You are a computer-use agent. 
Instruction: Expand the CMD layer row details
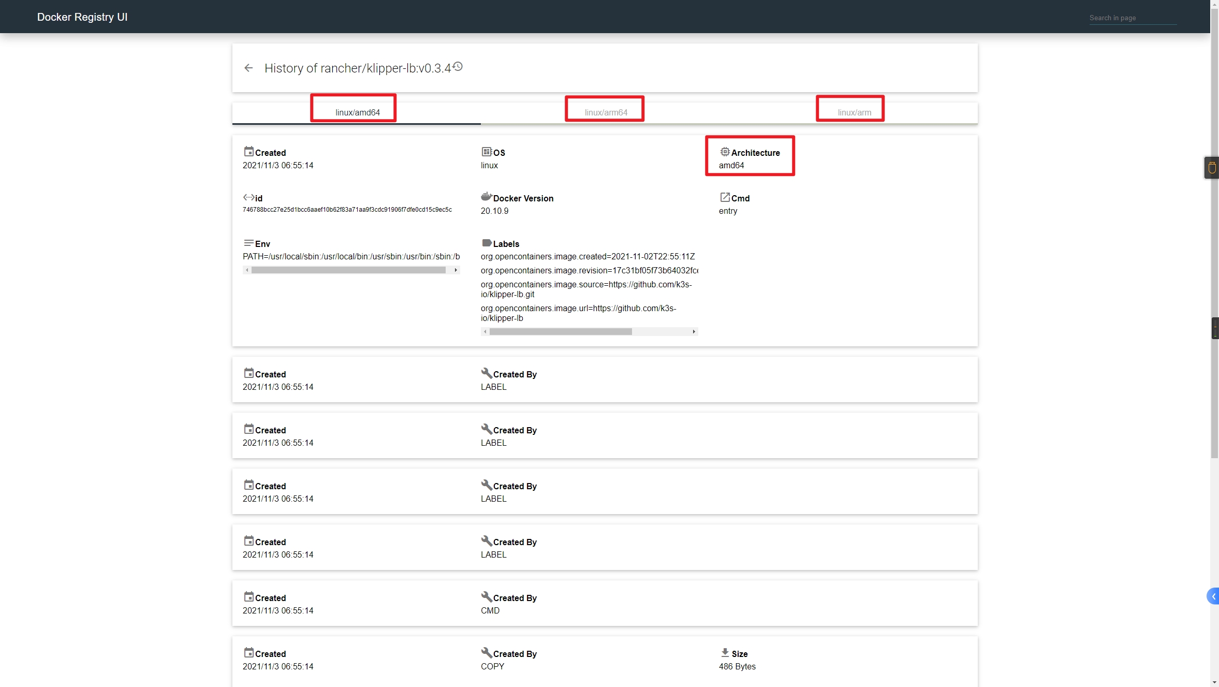point(605,603)
